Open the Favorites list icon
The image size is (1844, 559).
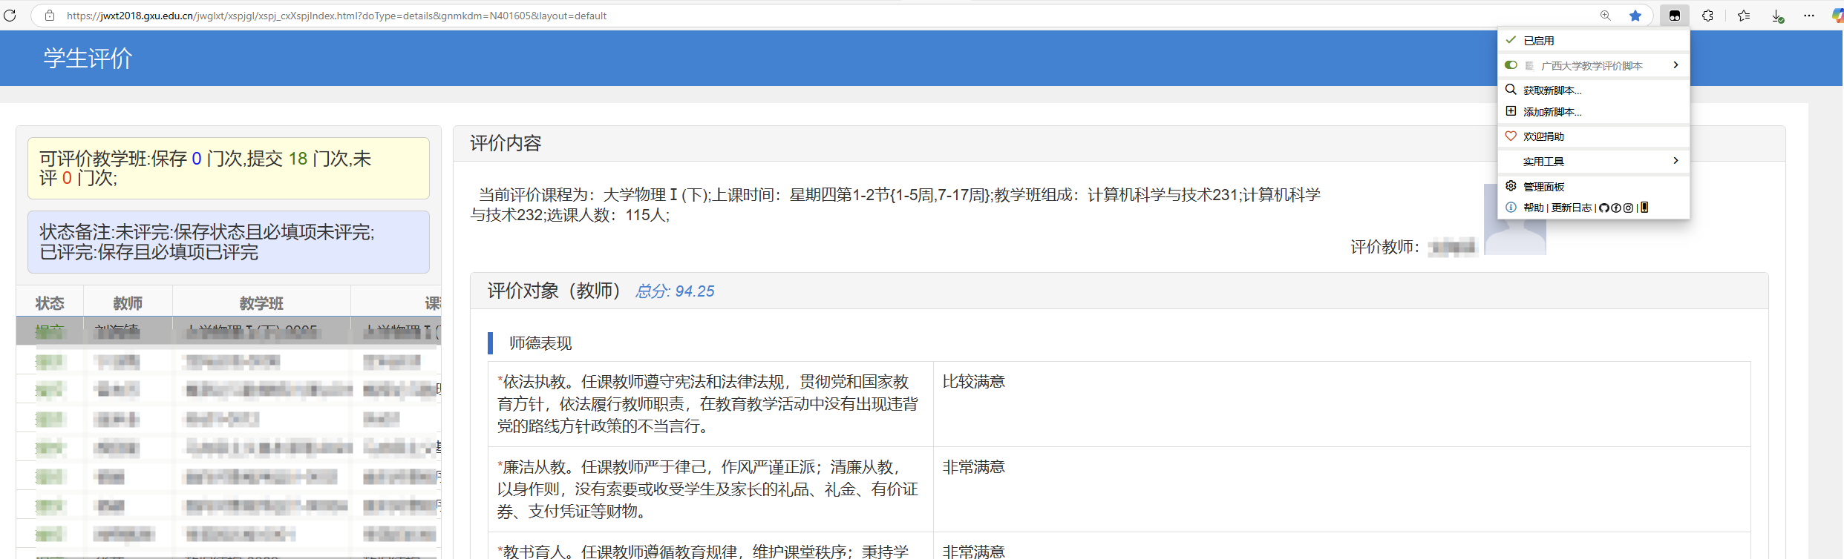point(1743,16)
